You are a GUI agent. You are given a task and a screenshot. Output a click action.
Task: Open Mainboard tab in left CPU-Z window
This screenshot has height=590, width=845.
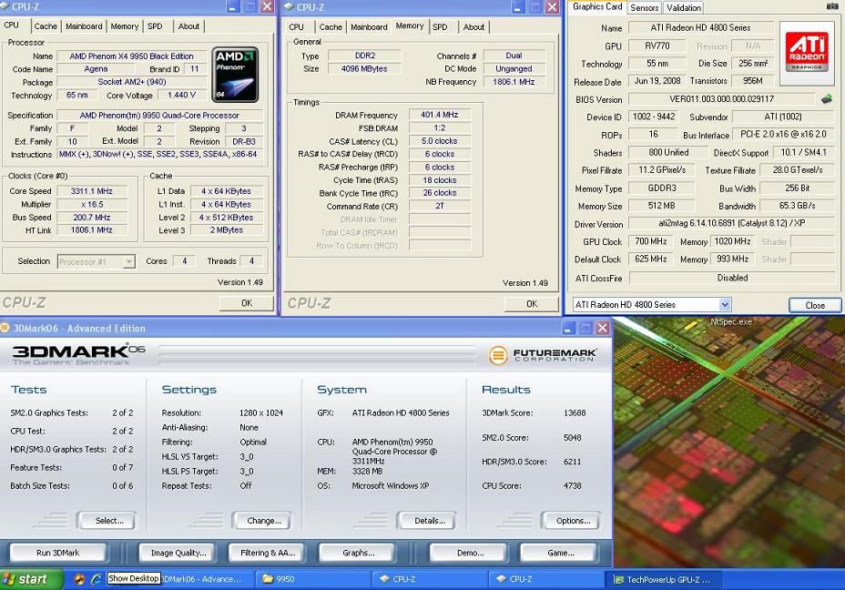click(x=84, y=25)
